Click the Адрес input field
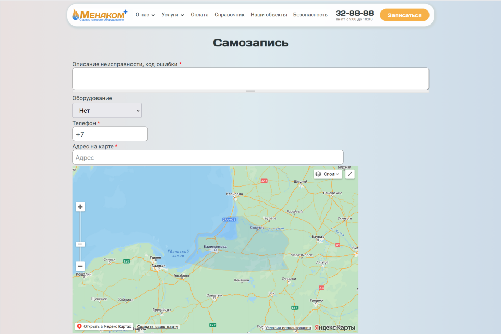This screenshot has width=501, height=334. [x=208, y=157]
